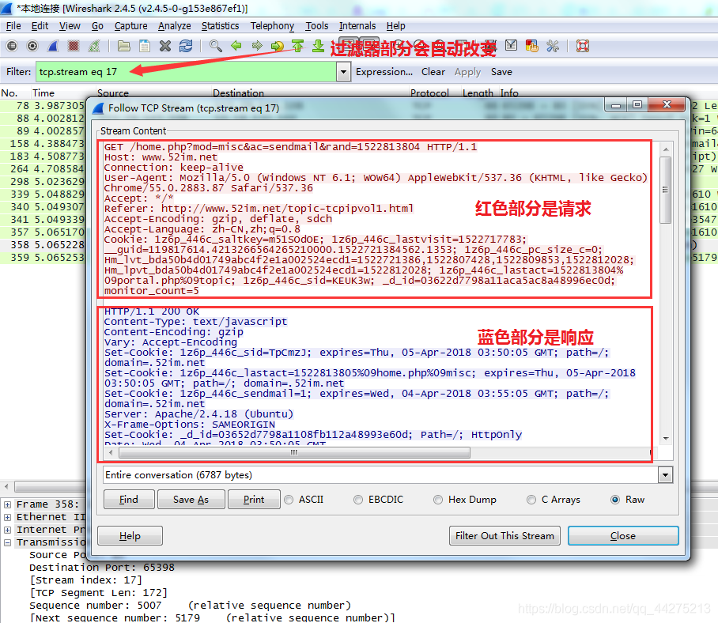The height and width of the screenshot is (623, 718).
Task: Click Filter Out This Stream
Action: (x=504, y=535)
